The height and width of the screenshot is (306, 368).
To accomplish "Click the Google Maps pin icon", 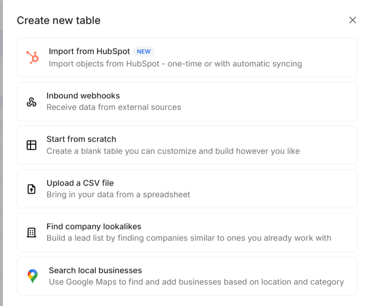I will click(32, 276).
